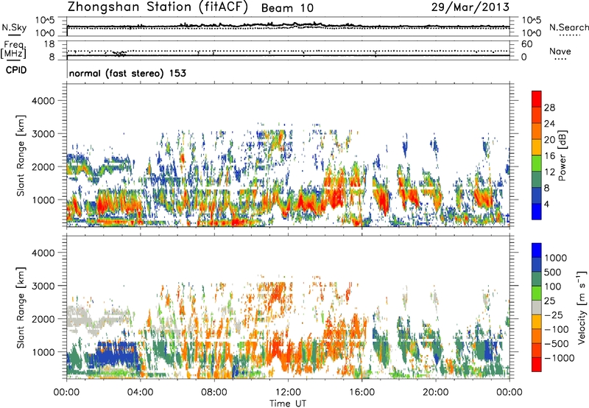Click the "24" label on Power scale
589x408 pixels.
tap(549, 124)
